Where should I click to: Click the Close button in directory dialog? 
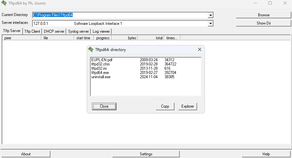point(104,106)
